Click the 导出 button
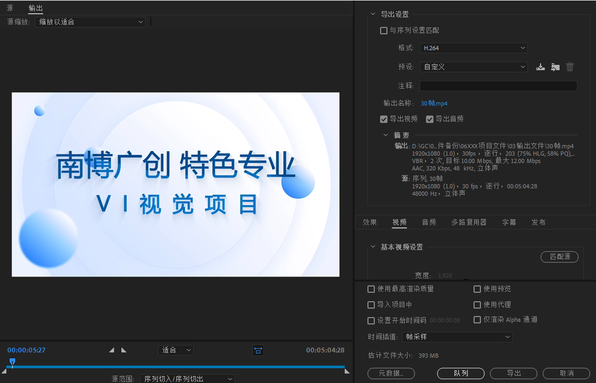This screenshot has width=596, height=383. (514, 374)
